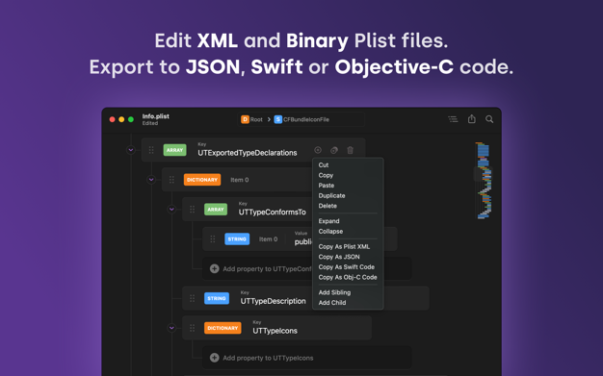This screenshot has width=603, height=376.
Task: Click the UTTypeIcons key name field
Action: (275, 331)
